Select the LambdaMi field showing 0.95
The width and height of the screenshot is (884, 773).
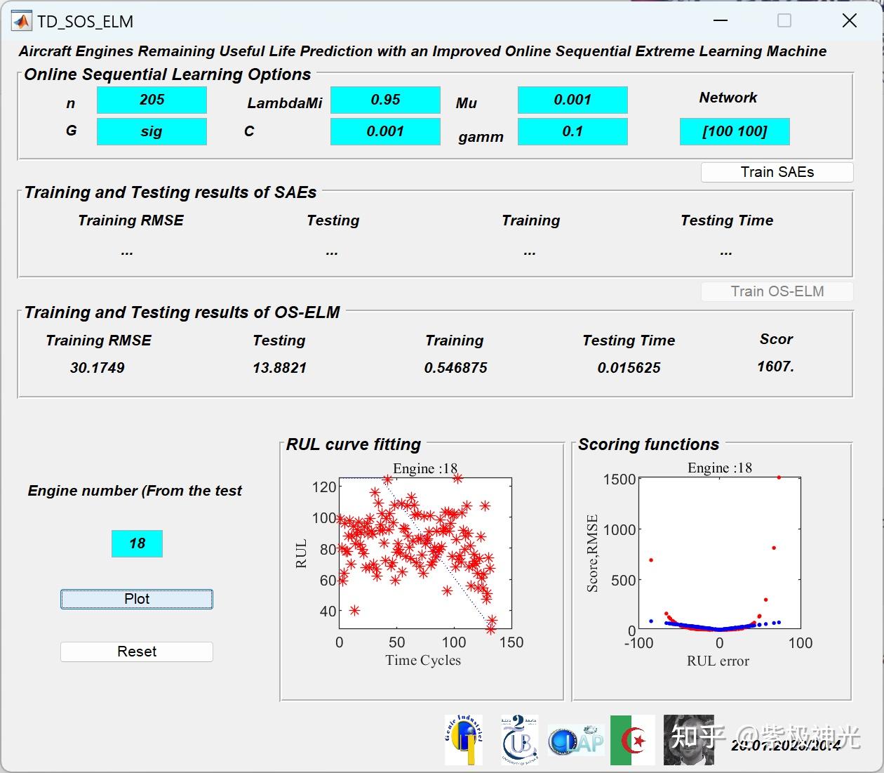385,100
